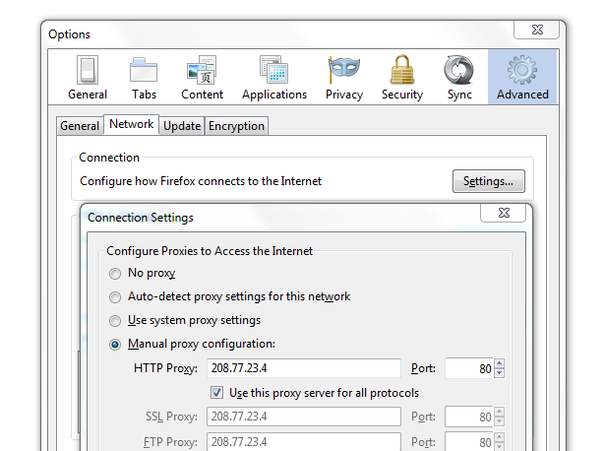This screenshot has height=451, width=604.
Task: Decrease the SSL Proxy port with down arrow
Action: [500, 421]
